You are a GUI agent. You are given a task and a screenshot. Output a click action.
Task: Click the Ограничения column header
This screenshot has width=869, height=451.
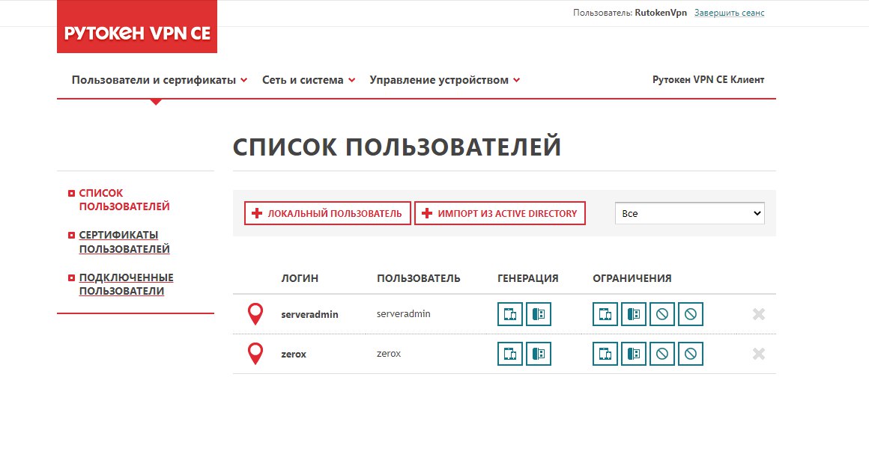coord(632,278)
